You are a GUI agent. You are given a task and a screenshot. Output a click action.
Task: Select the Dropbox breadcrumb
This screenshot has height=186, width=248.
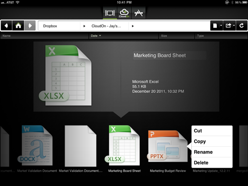[x=50, y=26]
